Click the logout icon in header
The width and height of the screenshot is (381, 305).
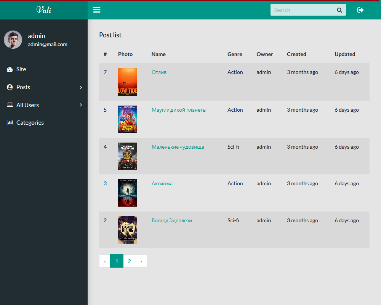(x=360, y=10)
